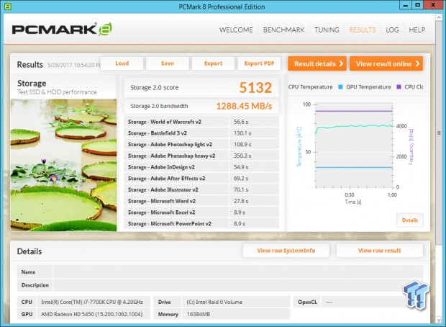Screen dimensions: 446x327
Task: Click the Export PDF button
Action: (259, 63)
